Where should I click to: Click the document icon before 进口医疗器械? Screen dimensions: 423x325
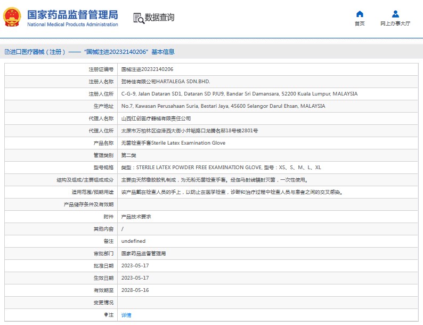click(7, 52)
